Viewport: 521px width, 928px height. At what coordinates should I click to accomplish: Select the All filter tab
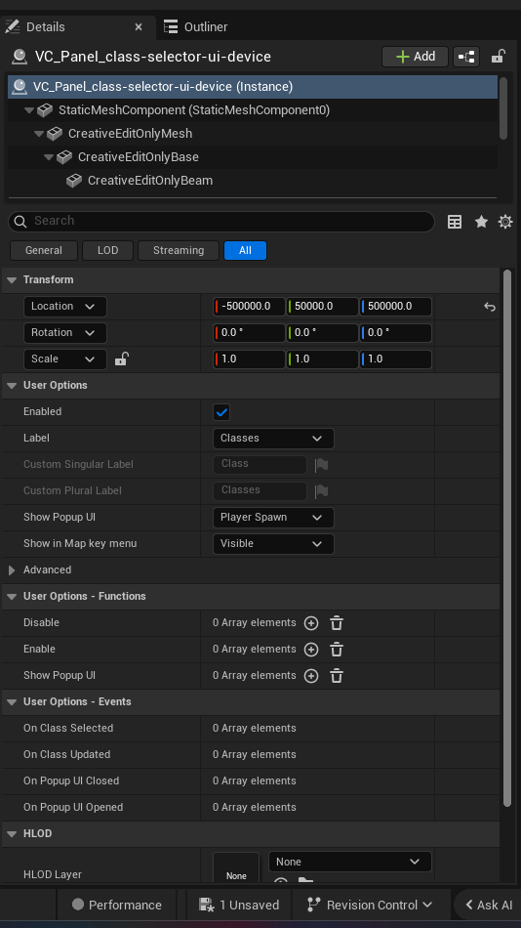point(246,250)
